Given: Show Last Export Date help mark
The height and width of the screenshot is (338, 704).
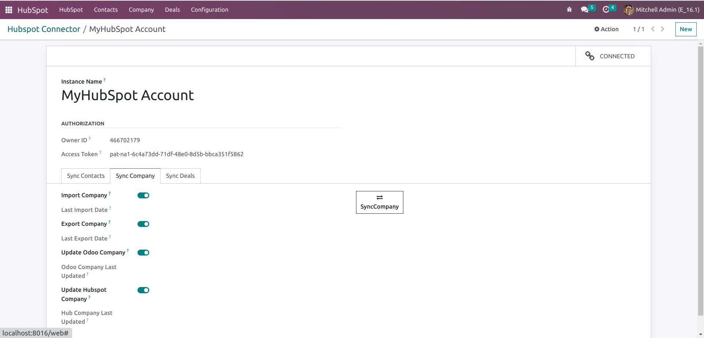Looking at the screenshot, I should point(110,236).
